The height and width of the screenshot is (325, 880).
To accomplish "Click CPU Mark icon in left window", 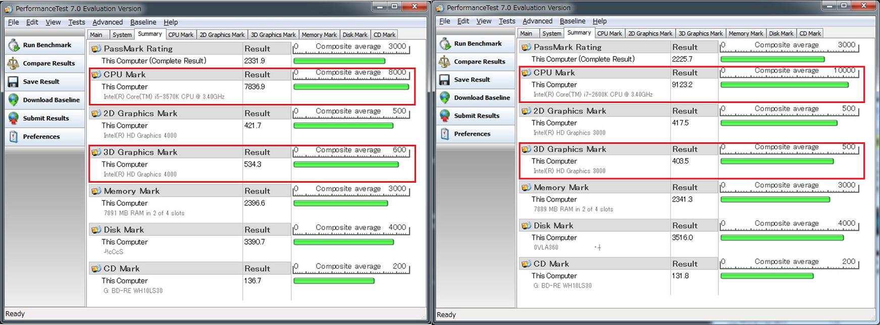I will tap(96, 74).
